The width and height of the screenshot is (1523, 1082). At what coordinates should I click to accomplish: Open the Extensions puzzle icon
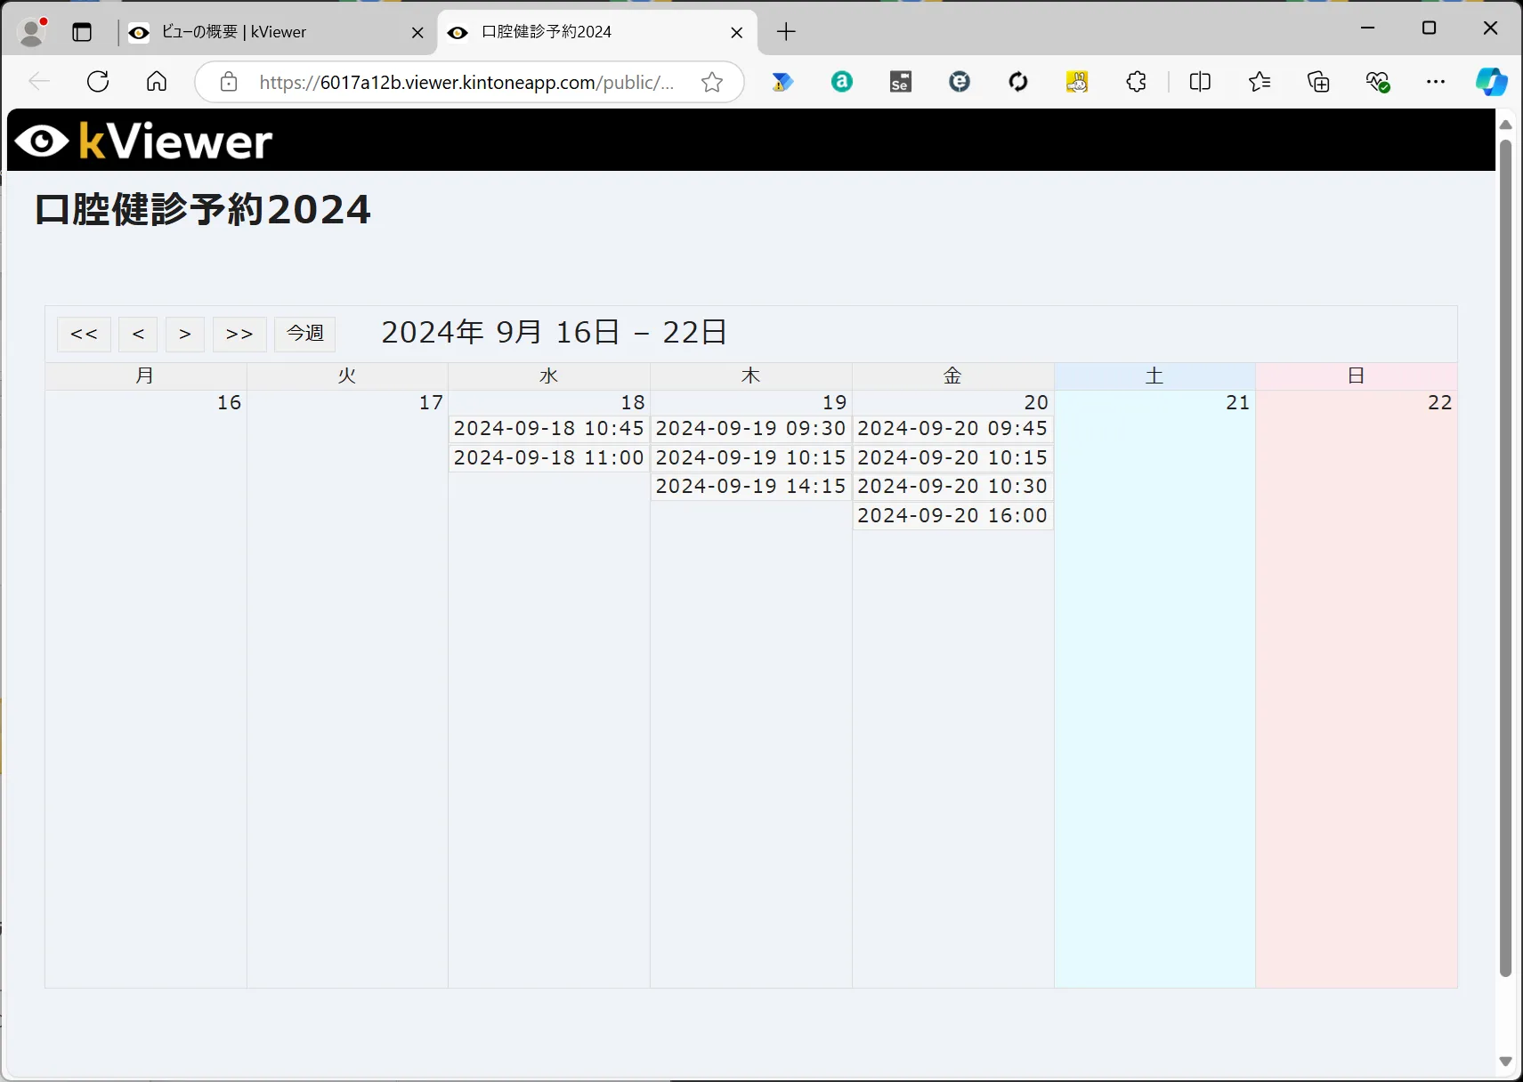tap(1136, 82)
